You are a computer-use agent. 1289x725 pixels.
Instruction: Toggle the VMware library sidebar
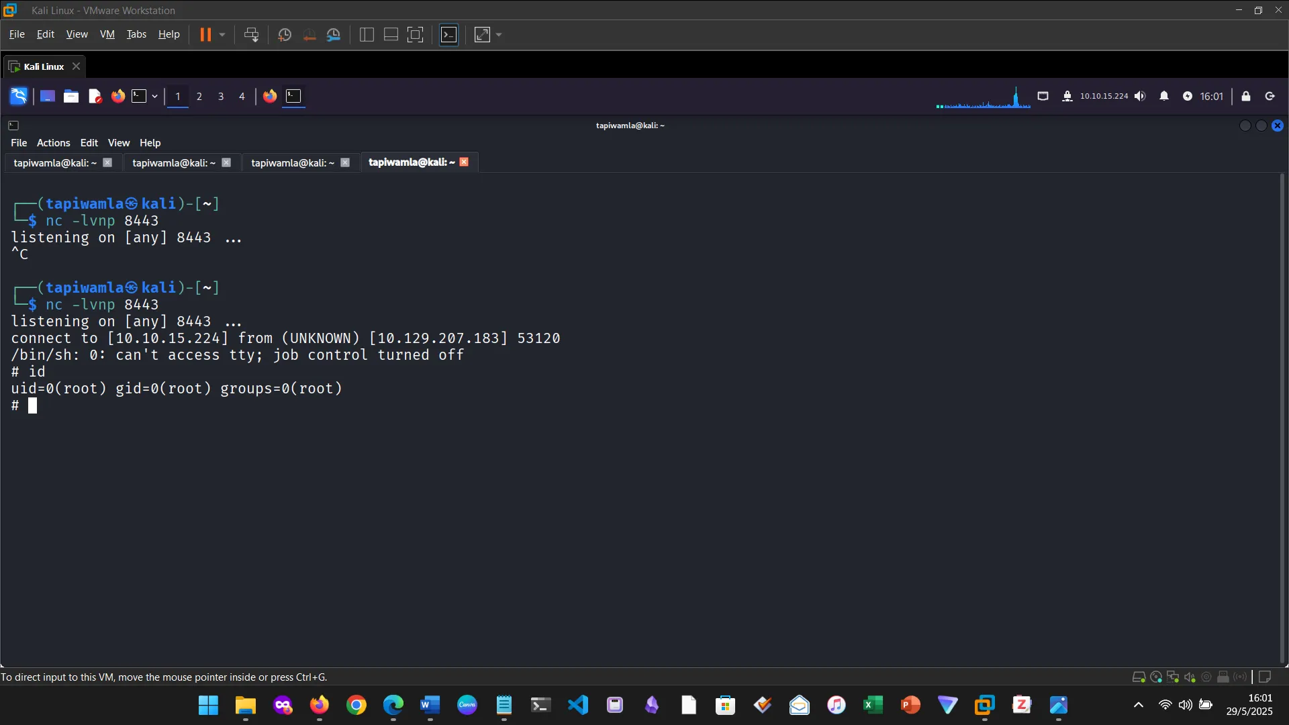367,34
